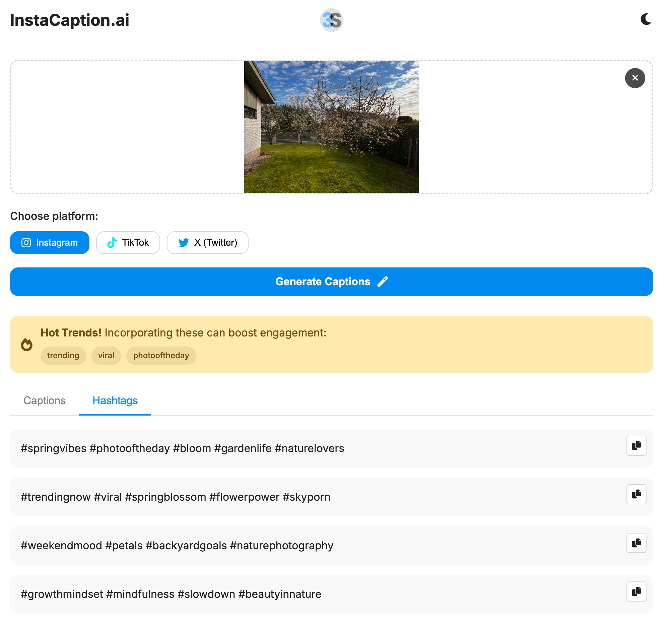Image resolution: width=670 pixels, height=622 pixels.
Task: Select the TikTok platform
Action: click(128, 243)
